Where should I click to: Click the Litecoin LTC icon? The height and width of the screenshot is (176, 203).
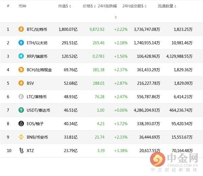[21, 97]
